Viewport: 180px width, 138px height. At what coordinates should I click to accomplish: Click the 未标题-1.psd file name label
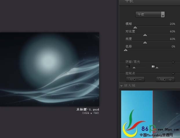tap(88, 110)
